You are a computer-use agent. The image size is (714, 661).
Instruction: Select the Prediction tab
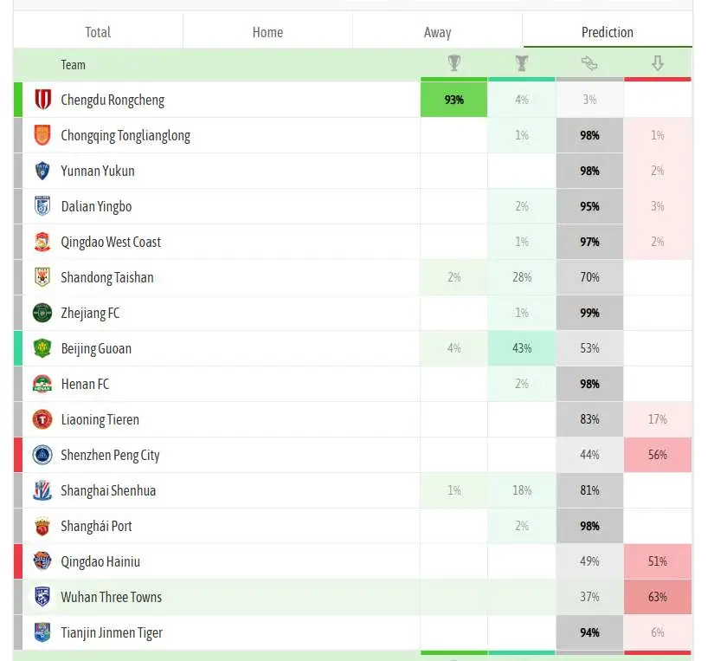(608, 32)
